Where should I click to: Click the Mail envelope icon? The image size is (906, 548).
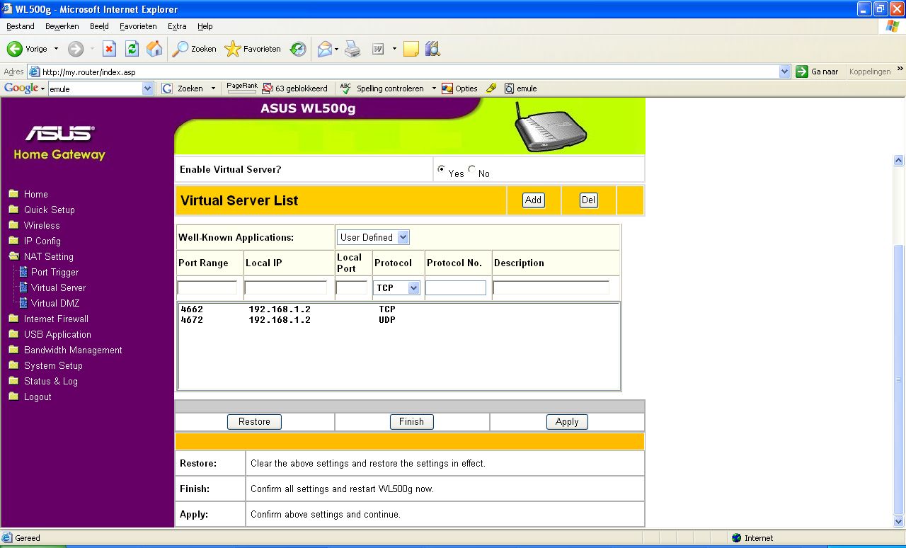click(325, 49)
